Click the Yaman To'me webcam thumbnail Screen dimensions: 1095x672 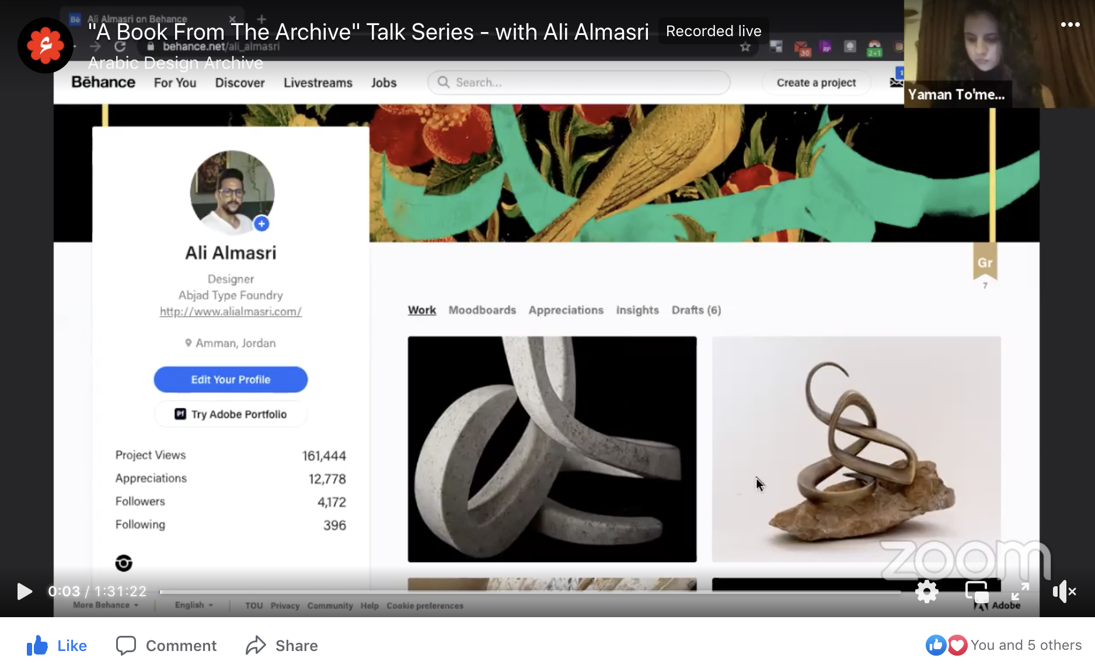(999, 54)
